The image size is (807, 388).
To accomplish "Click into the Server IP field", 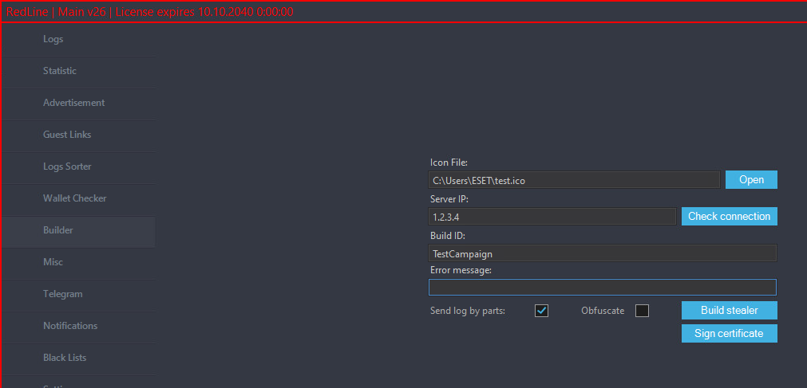I will [x=552, y=217].
